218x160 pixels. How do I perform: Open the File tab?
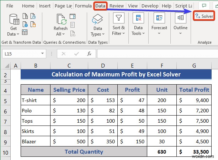point(10,6)
